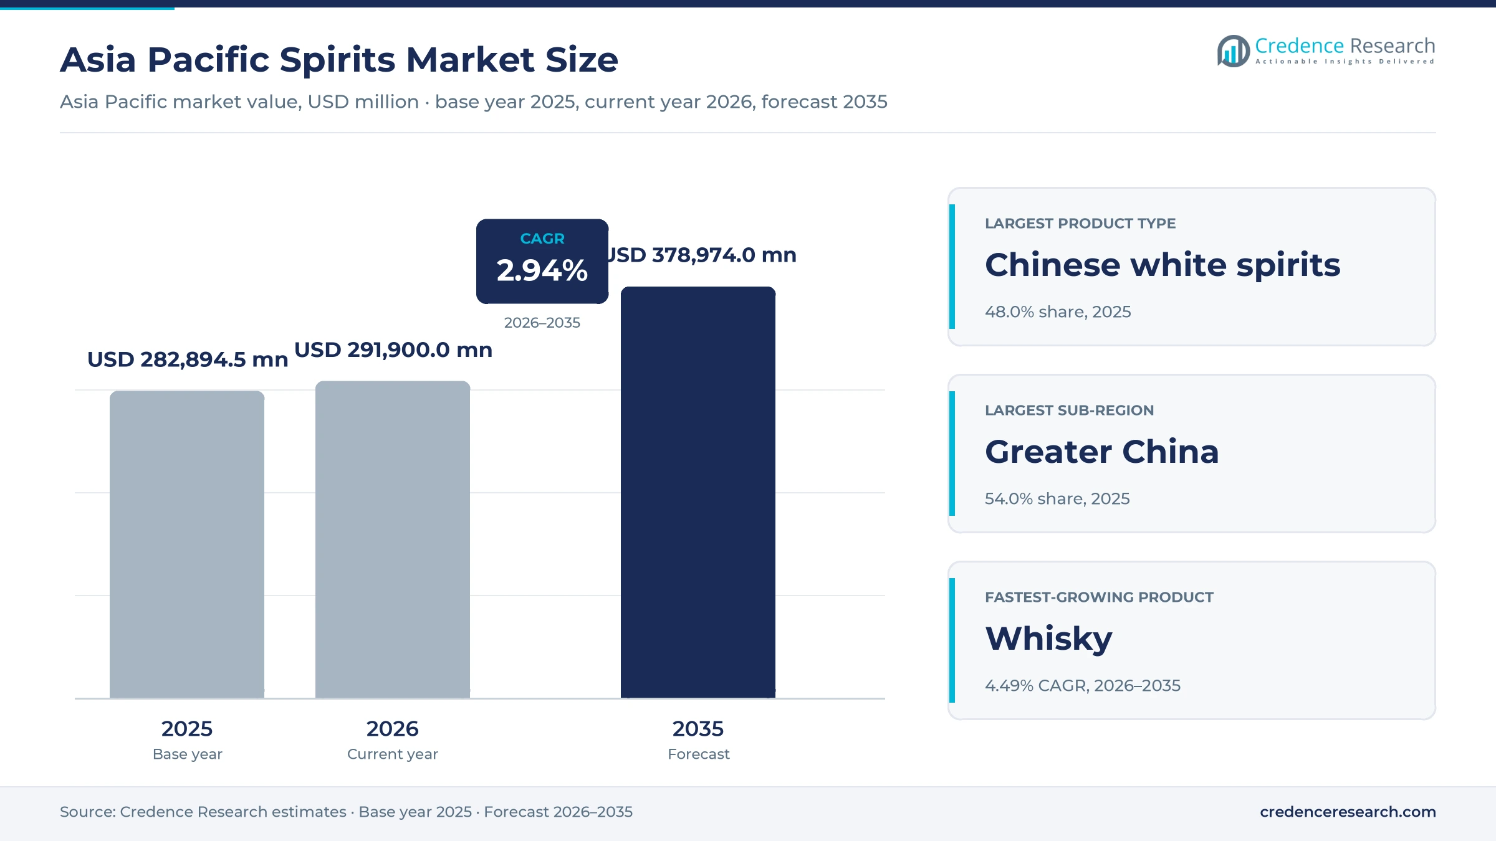Click the Credence Research brand name text

pyautogui.click(x=1345, y=45)
